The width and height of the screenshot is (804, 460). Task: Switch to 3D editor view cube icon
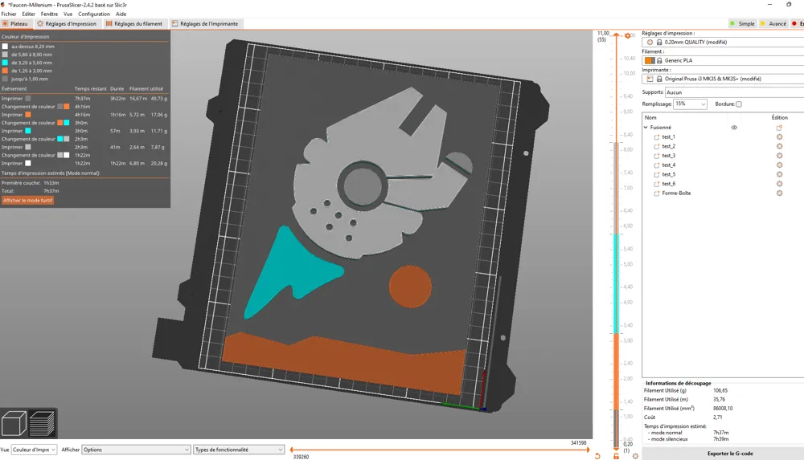(14, 424)
